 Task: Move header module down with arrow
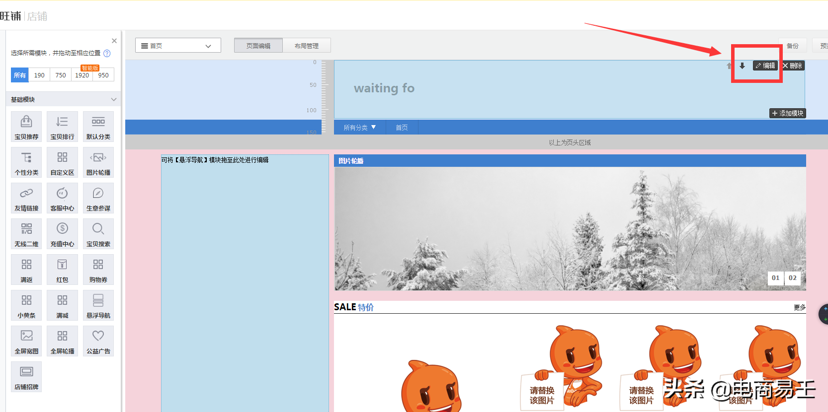pyautogui.click(x=742, y=66)
